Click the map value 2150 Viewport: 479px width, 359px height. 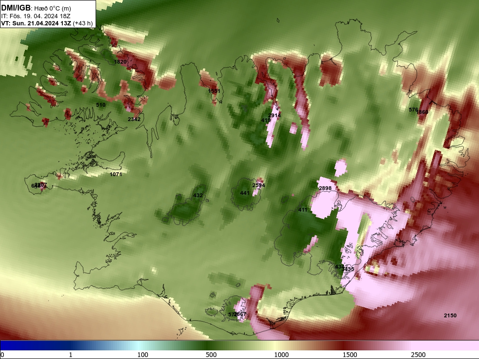(450, 315)
